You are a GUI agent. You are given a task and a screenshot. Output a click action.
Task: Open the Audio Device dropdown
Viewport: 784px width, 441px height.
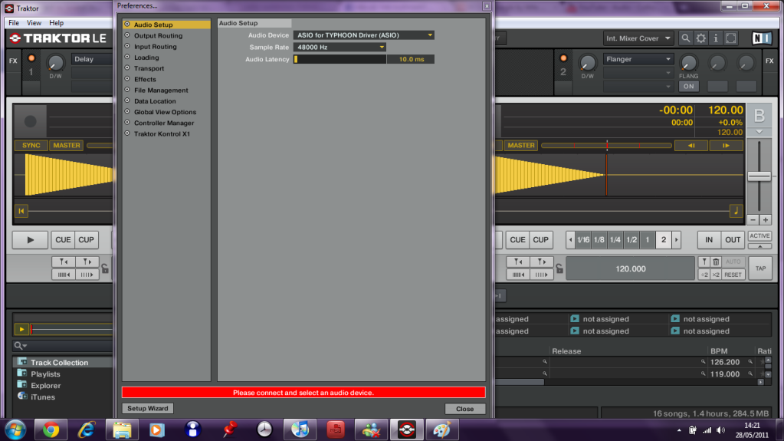364,35
